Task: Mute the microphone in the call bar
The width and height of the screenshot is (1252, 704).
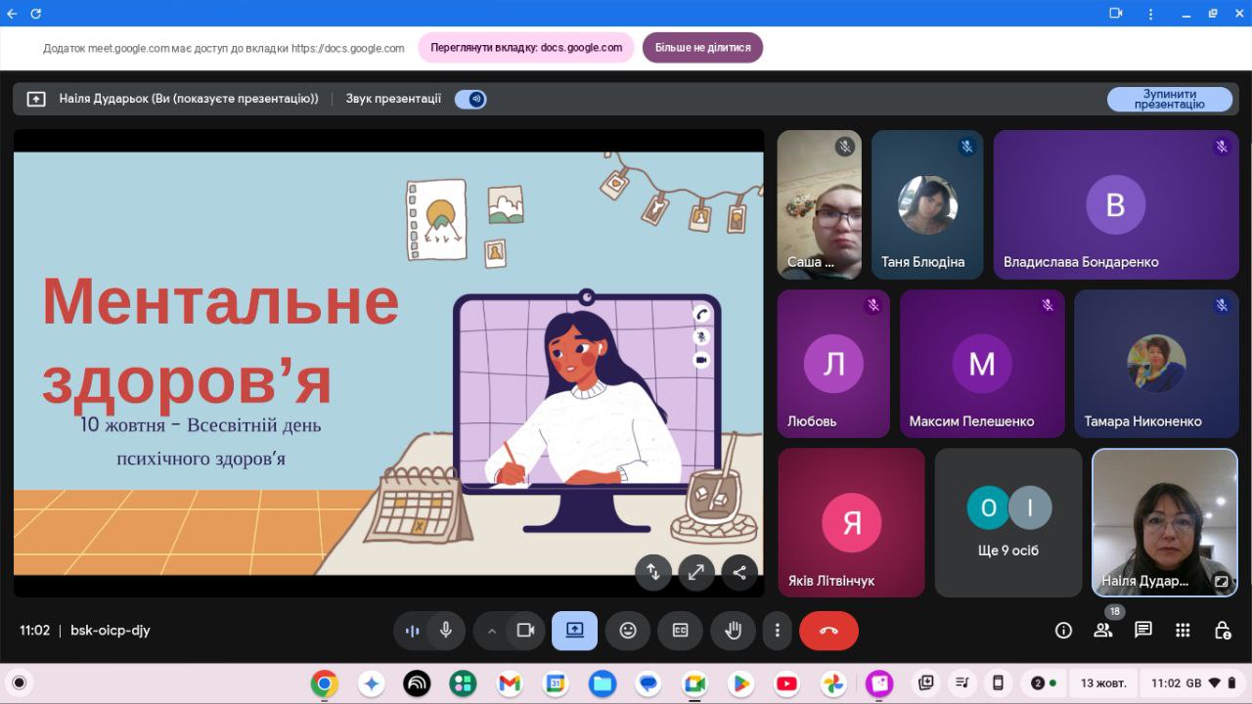Action: [446, 631]
